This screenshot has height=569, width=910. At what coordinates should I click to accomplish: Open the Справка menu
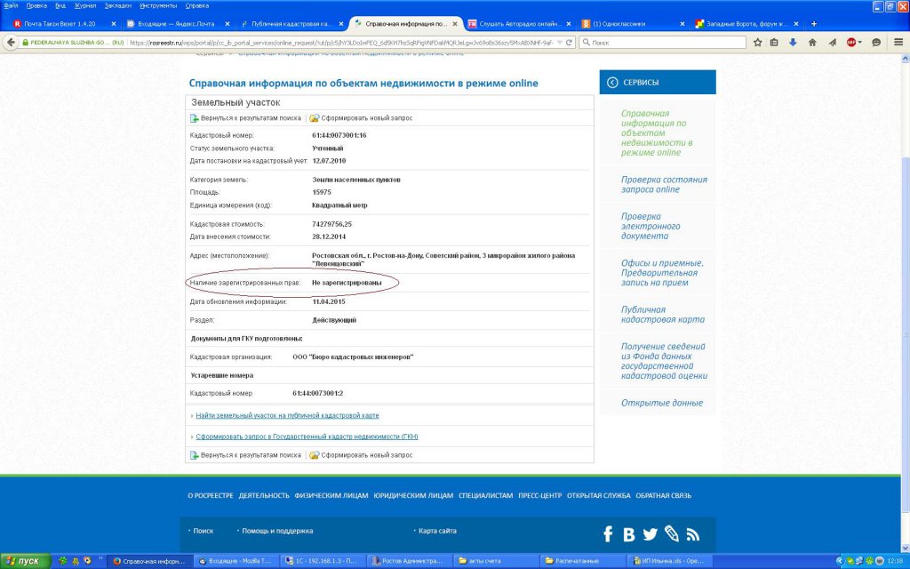tap(196, 6)
